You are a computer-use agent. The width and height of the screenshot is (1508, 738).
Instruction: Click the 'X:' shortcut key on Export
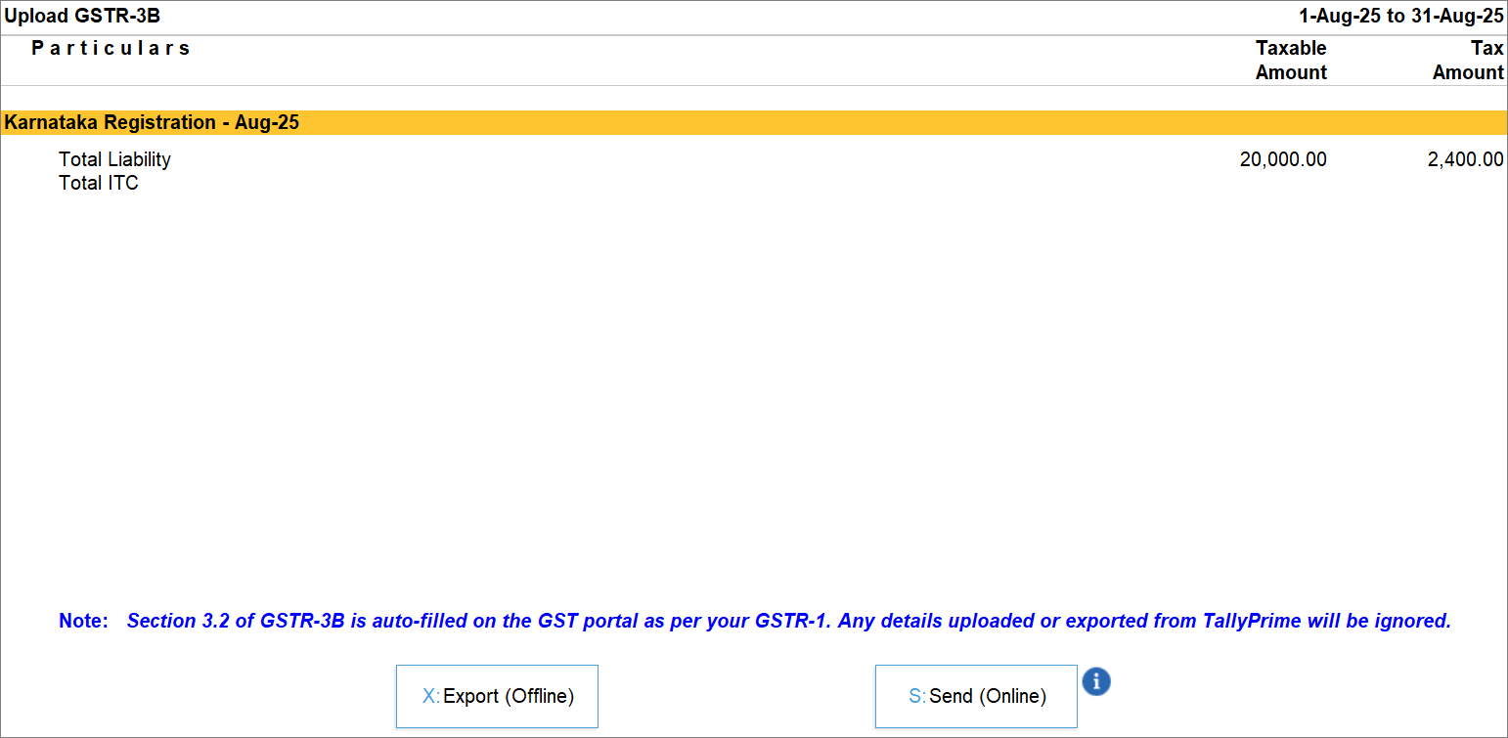[x=430, y=696]
